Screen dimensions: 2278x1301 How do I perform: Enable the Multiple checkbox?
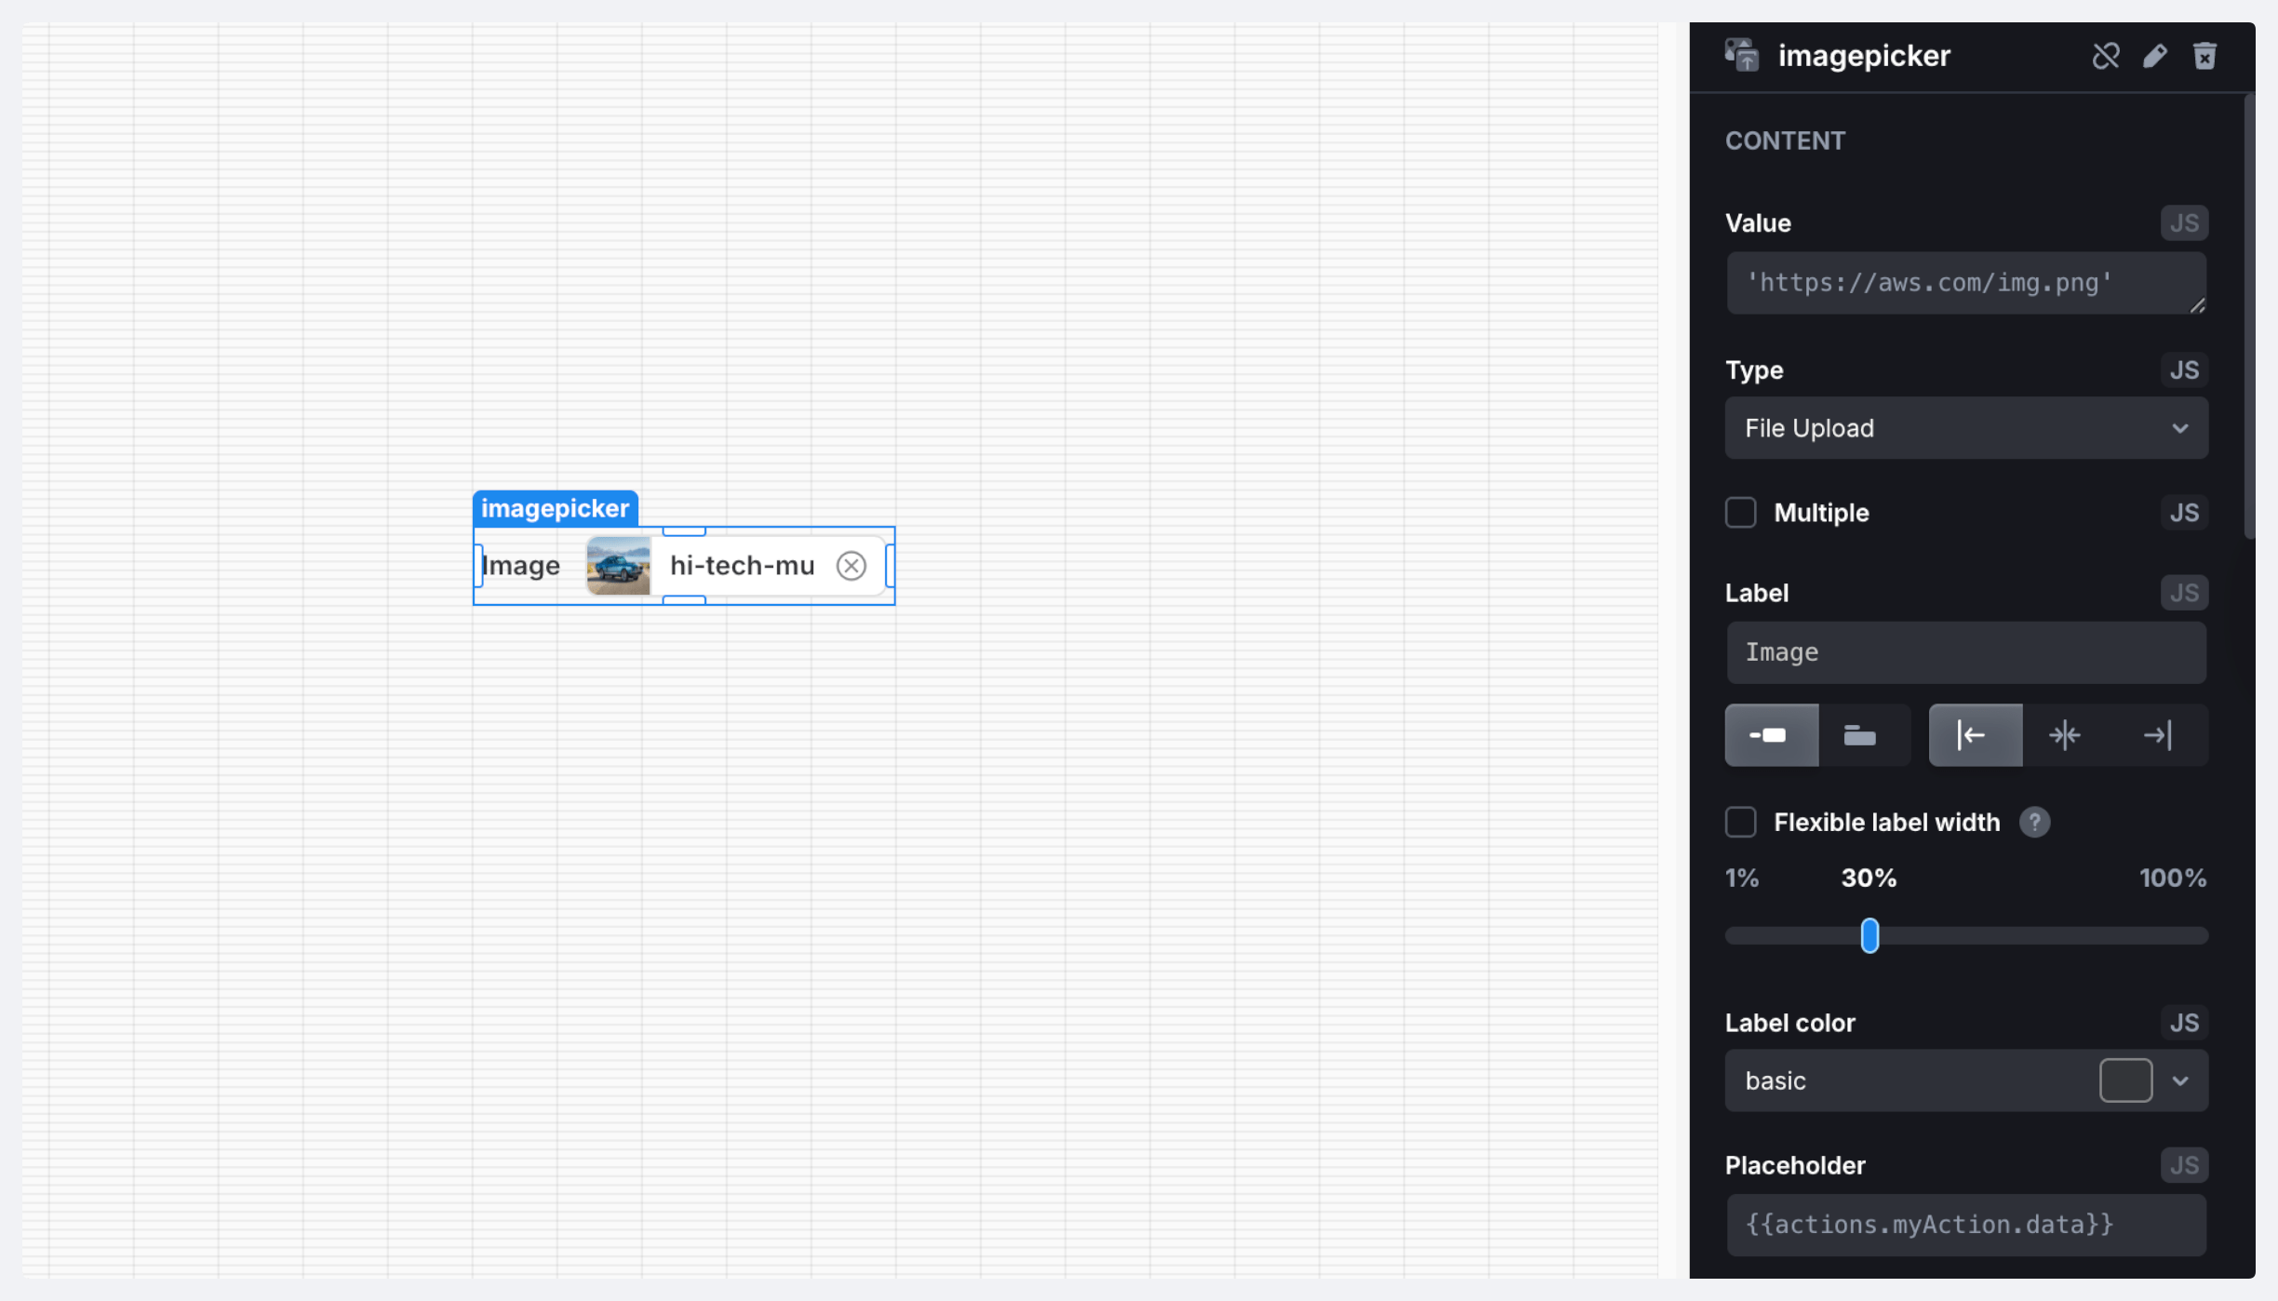1741,513
